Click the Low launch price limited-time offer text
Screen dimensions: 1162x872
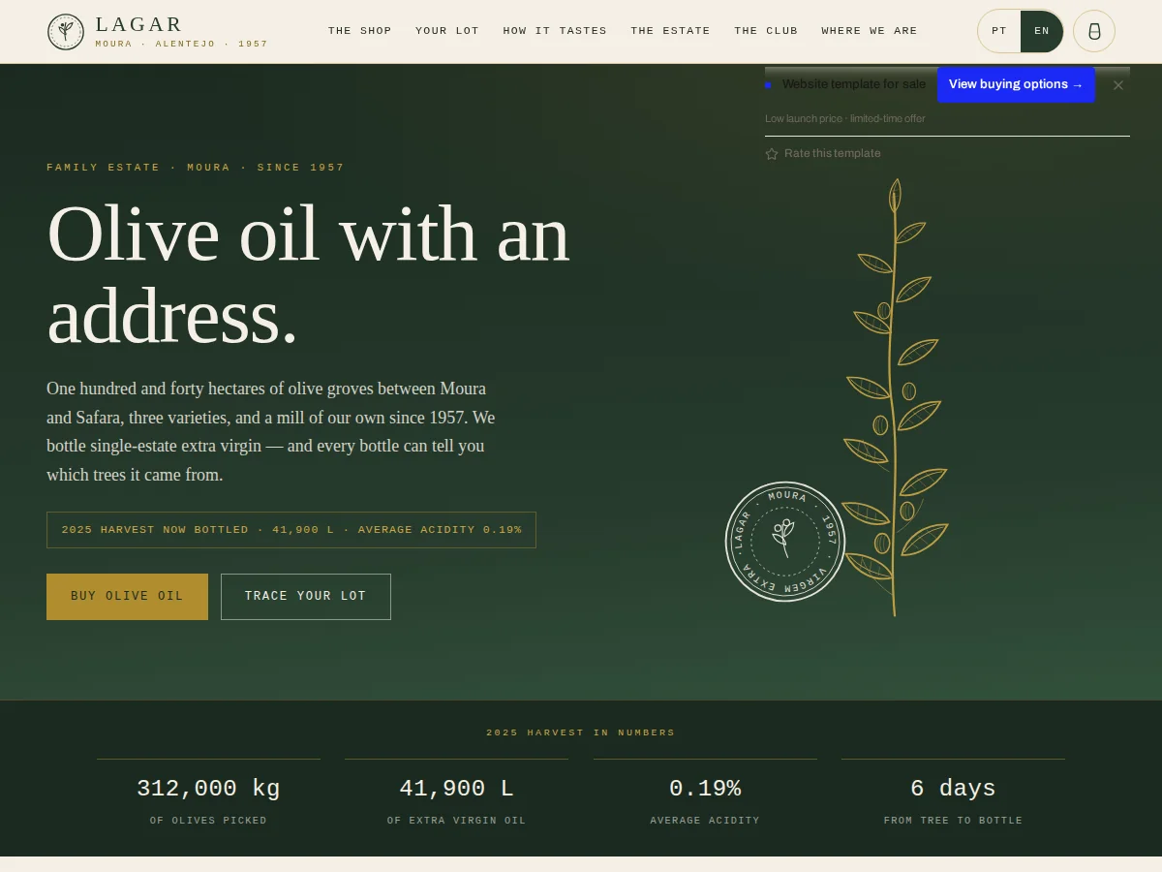pos(845,119)
